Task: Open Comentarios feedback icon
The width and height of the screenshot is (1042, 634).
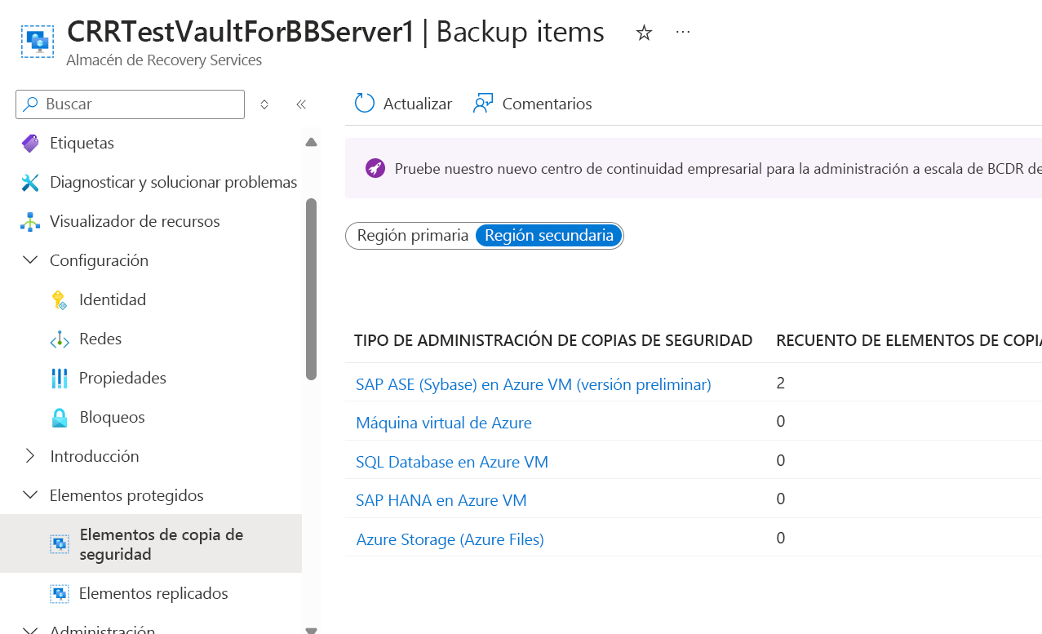Action: click(x=483, y=104)
